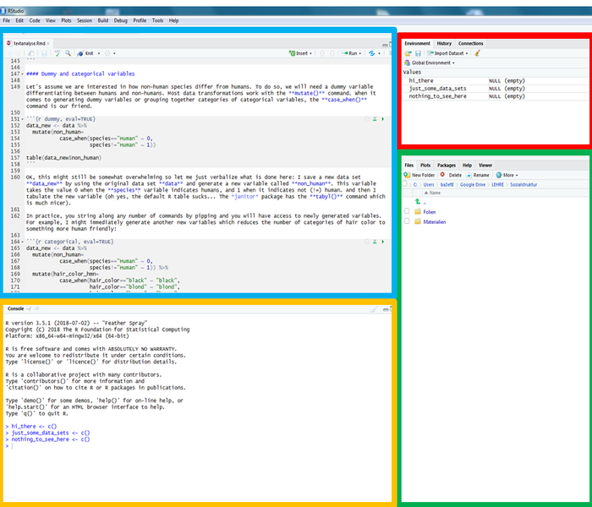Collapse the dummy chunk fold arrow at line 151

[x=22, y=119]
